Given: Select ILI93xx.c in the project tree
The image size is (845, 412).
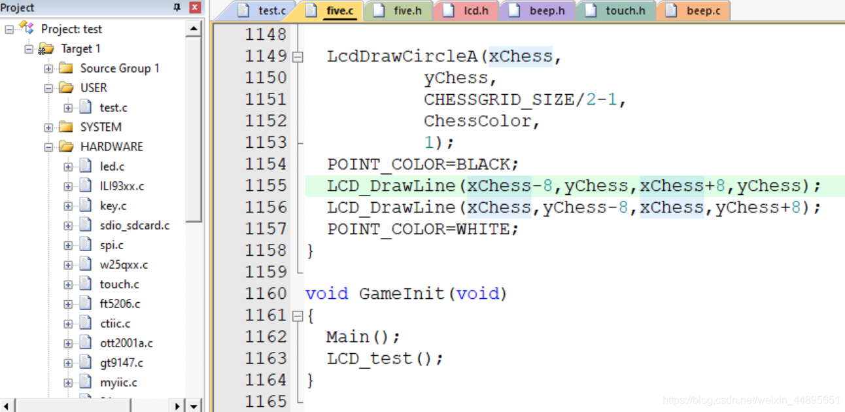Looking at the screenshot, I should click(x=122, y=186).
